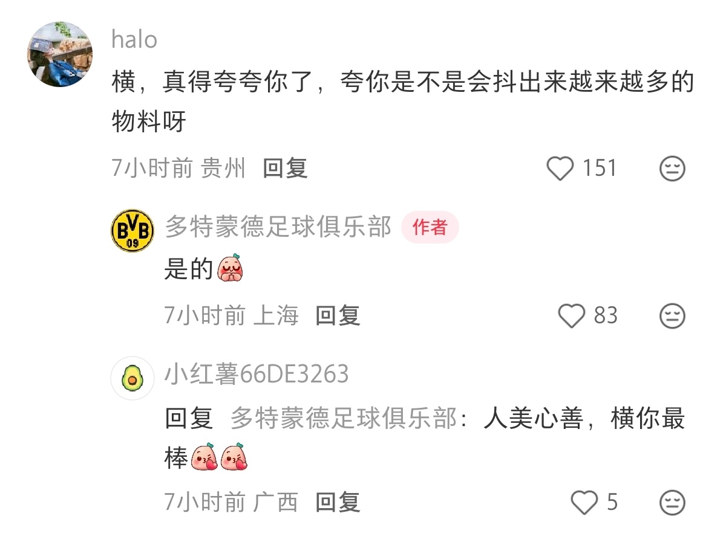Image resolution: width=726 pixels, height=548 pixels.
Task: Tap the comment text about 物料呀
Action: coord(402,103)
